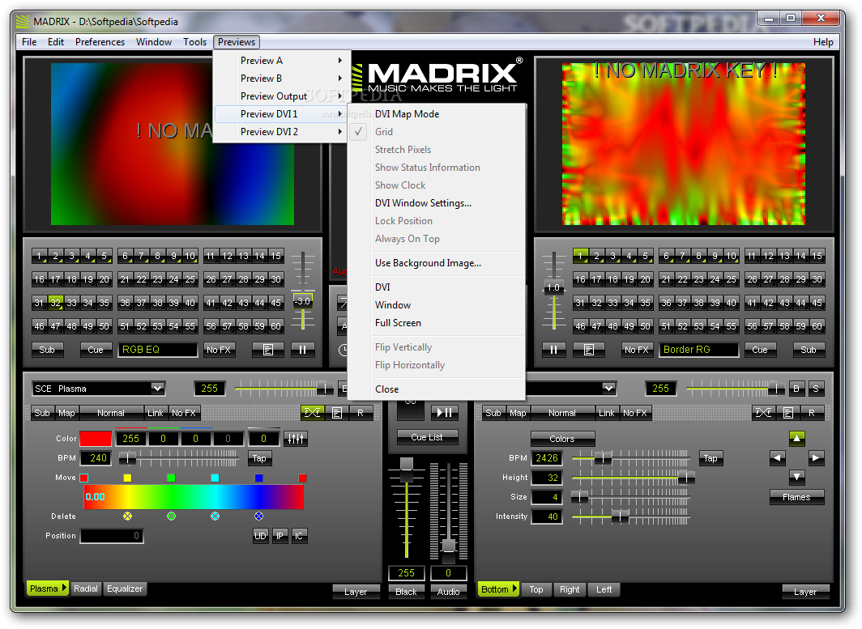Click the red Color swatch
The width and height of the screenshot is (862, 629).
click(96, 439)
